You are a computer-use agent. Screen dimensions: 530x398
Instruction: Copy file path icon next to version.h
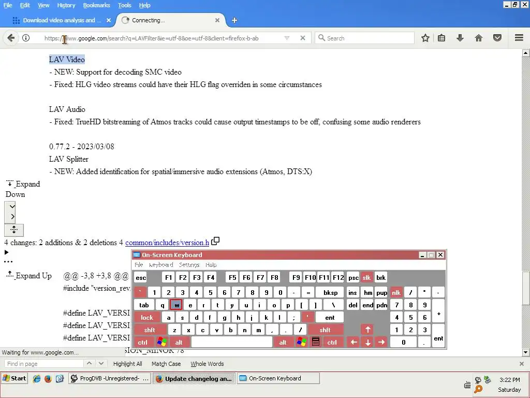tap(215, 241)
